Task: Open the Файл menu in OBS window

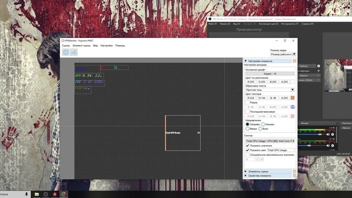Action: (x=212, y=24)
